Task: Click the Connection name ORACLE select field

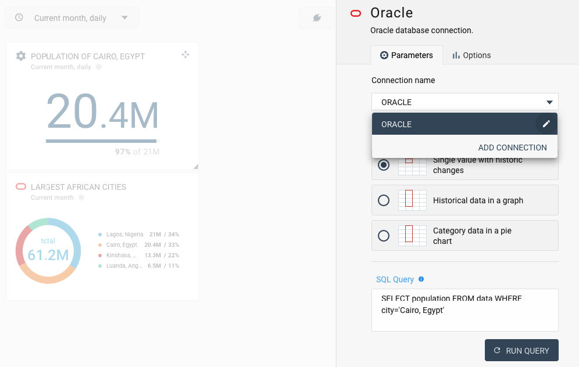Action: (465, 102)
